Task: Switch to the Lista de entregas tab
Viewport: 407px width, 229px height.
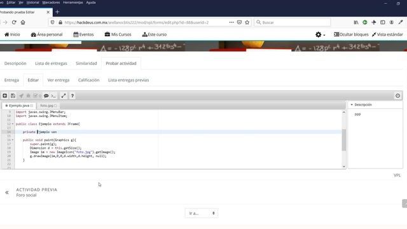Action: [x=51, y=64]
